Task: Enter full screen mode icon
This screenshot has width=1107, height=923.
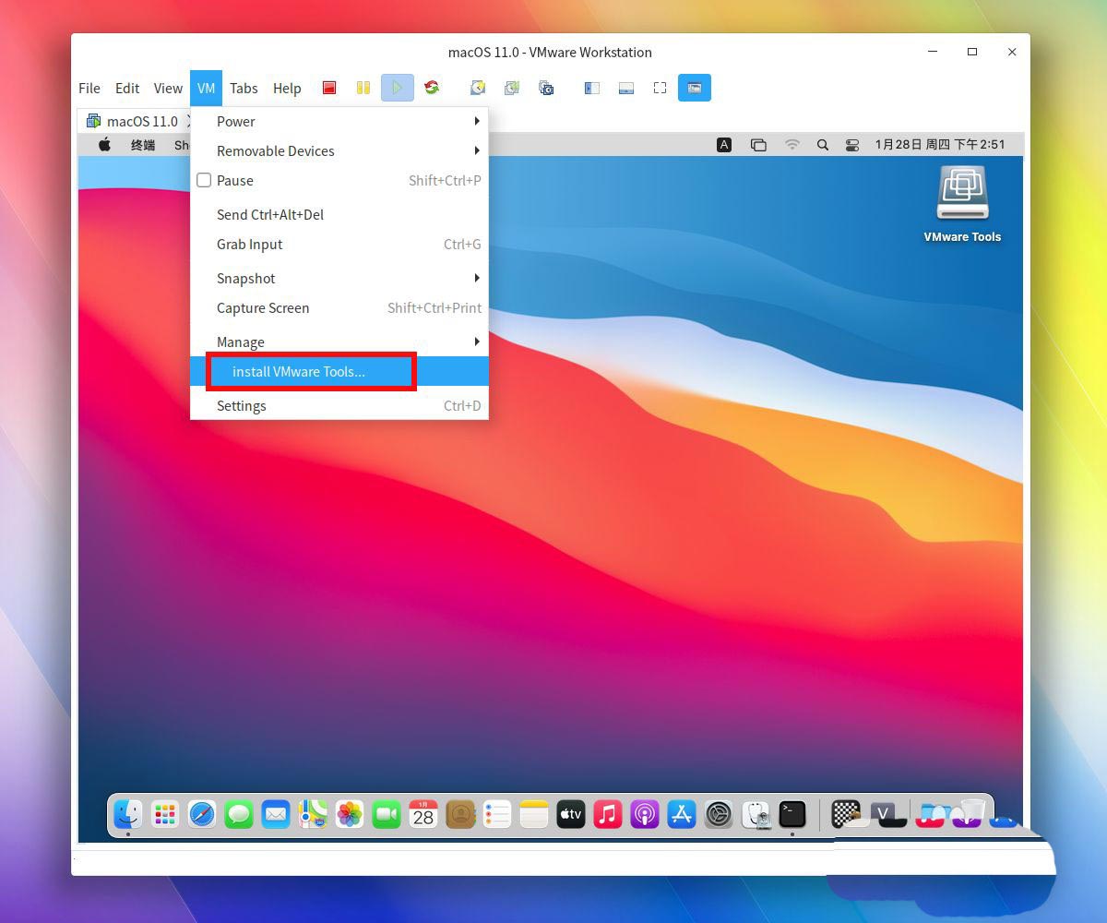Action: [660, 89]
